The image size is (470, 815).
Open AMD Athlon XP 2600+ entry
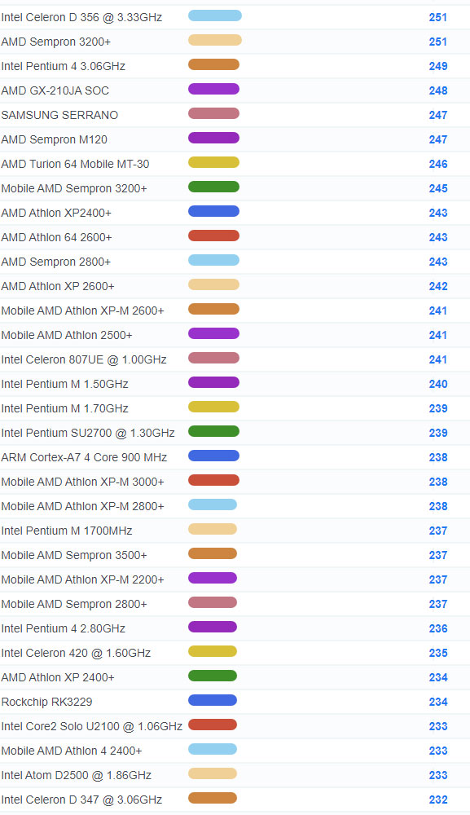(x=58, y=286)
